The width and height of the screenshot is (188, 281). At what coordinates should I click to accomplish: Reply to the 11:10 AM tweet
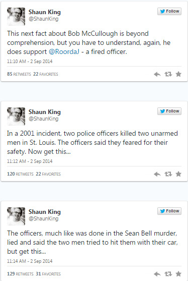(x=157, y=74)
